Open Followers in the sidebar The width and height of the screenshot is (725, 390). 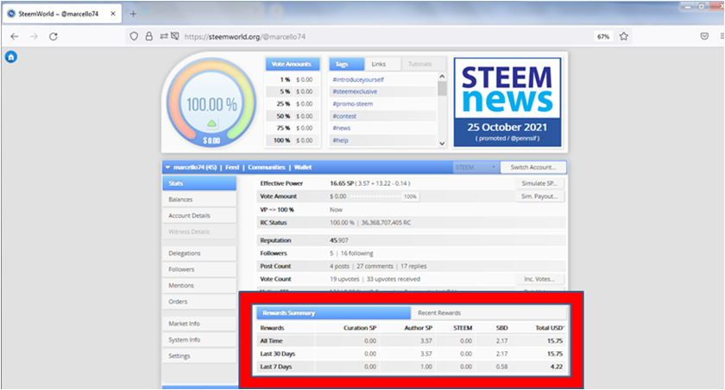click(199, 269)
